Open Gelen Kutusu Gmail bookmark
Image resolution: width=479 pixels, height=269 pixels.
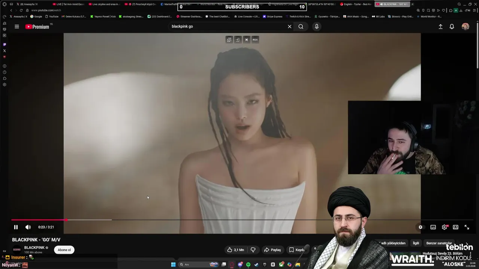click(74, 16)
